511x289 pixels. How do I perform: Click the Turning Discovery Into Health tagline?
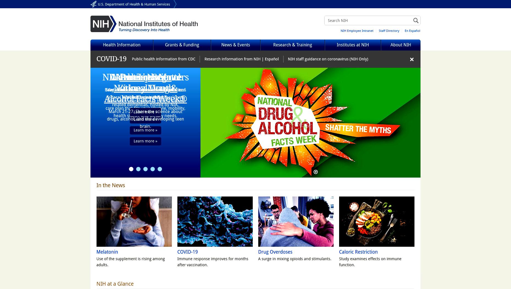144,30
